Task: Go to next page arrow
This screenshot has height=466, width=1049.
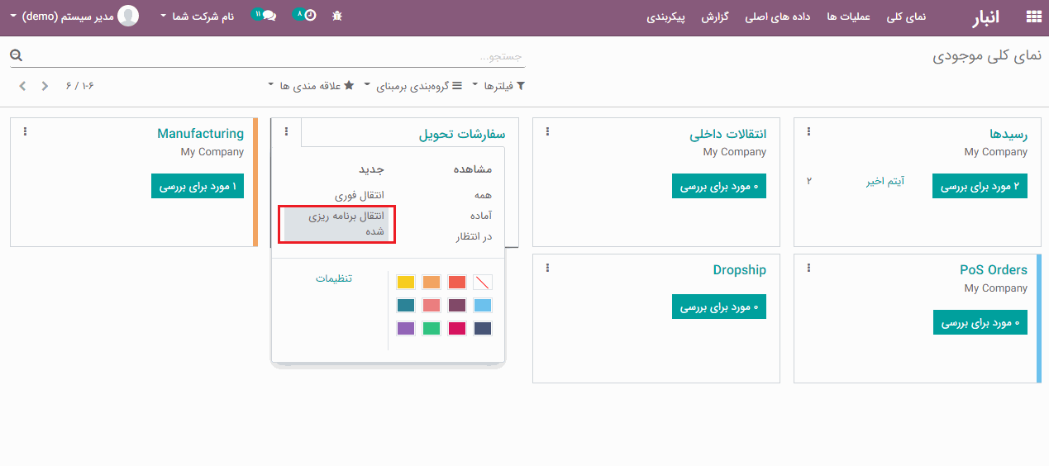Action: coord(22,86)
